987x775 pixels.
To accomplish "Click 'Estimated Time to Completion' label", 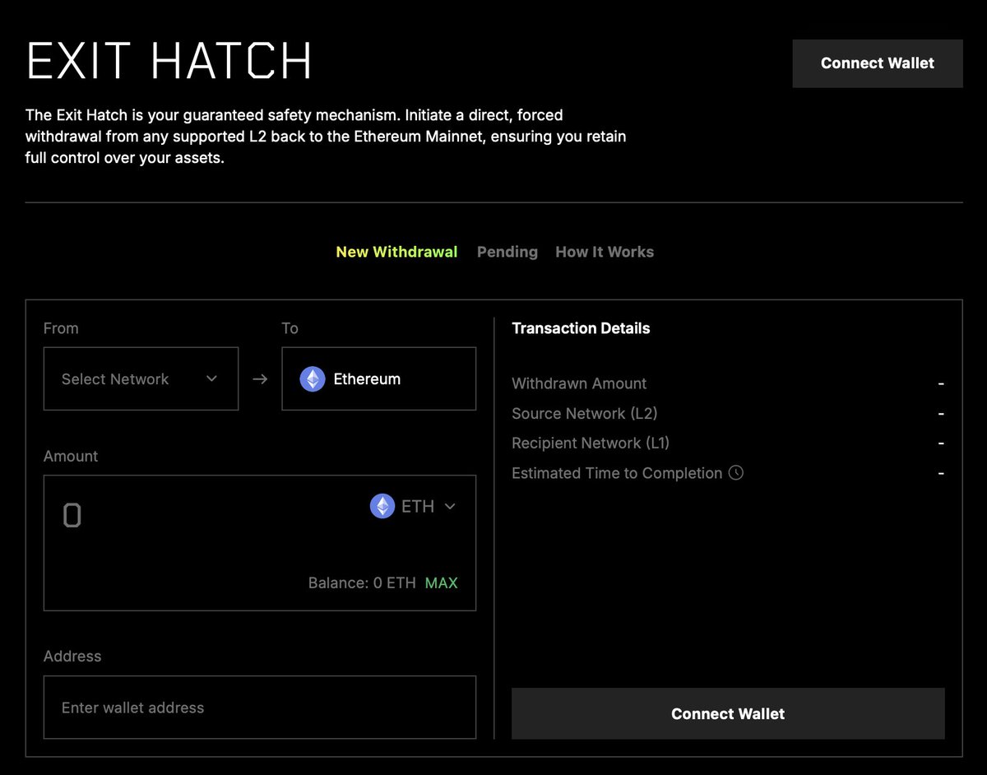I will click(617, 473).
